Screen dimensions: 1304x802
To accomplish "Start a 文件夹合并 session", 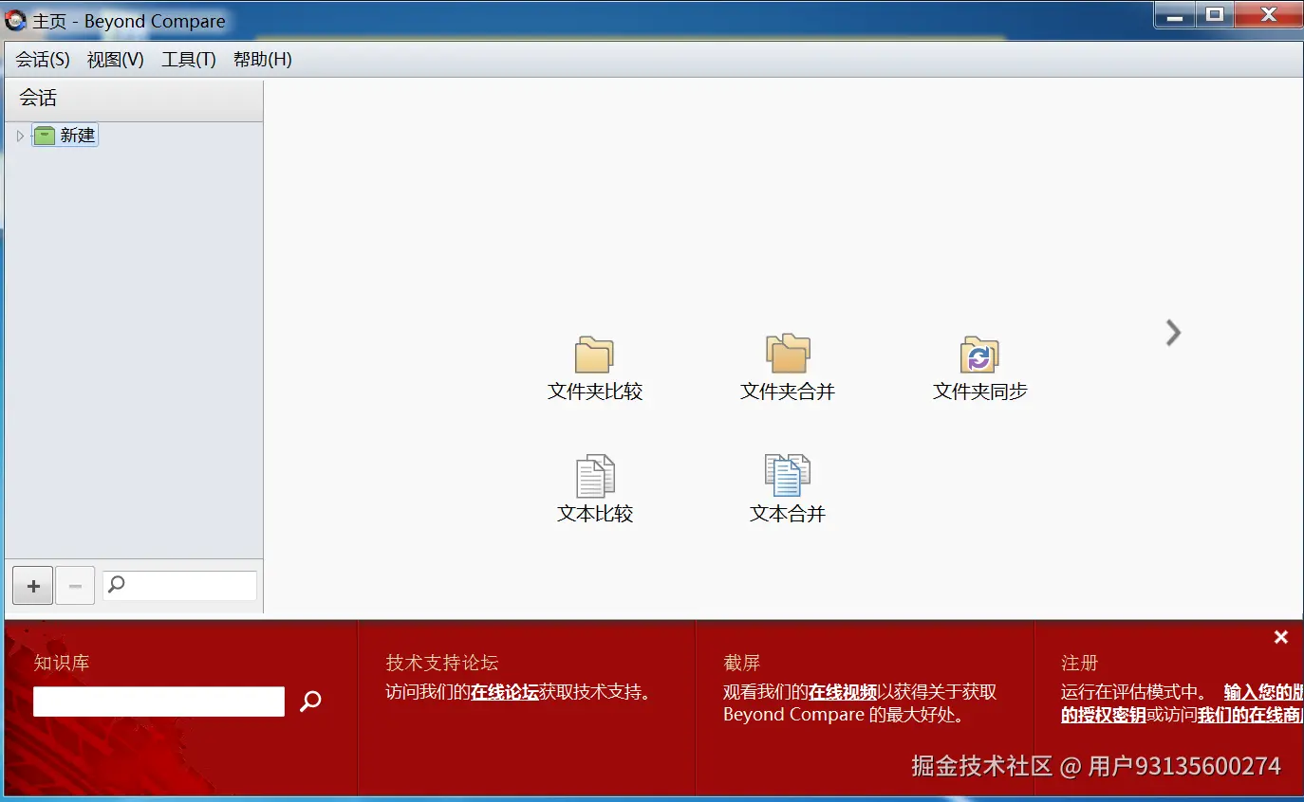I will pyautogui.click(x=787, y=368).
